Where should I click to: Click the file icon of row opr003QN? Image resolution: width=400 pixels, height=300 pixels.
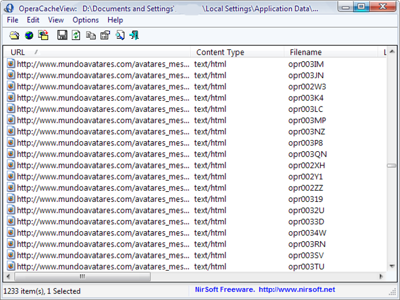[11, 154]
